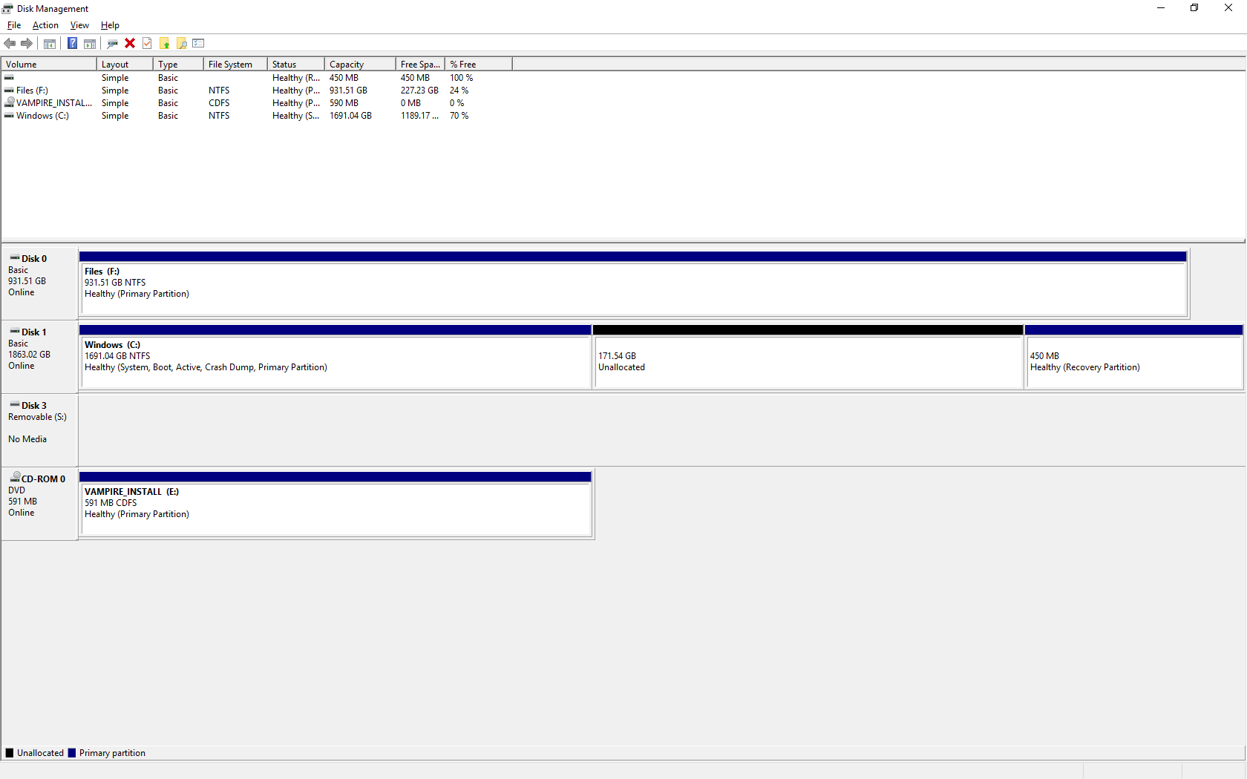Sort by the Free Space column header
This screenshot has width=1247, height=779.
click(x=420, y=65)
